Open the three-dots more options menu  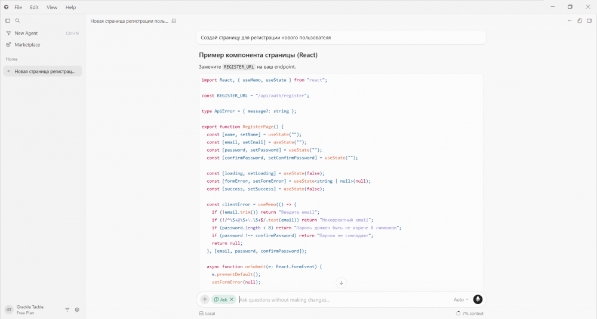point(570,20)
